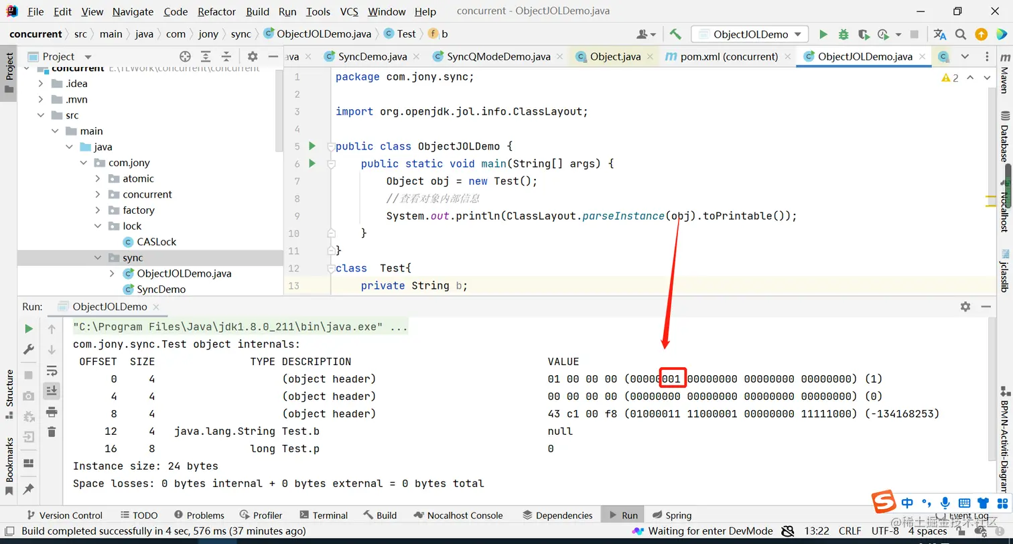Toggle the Maven tool window

pos(1004,73)
